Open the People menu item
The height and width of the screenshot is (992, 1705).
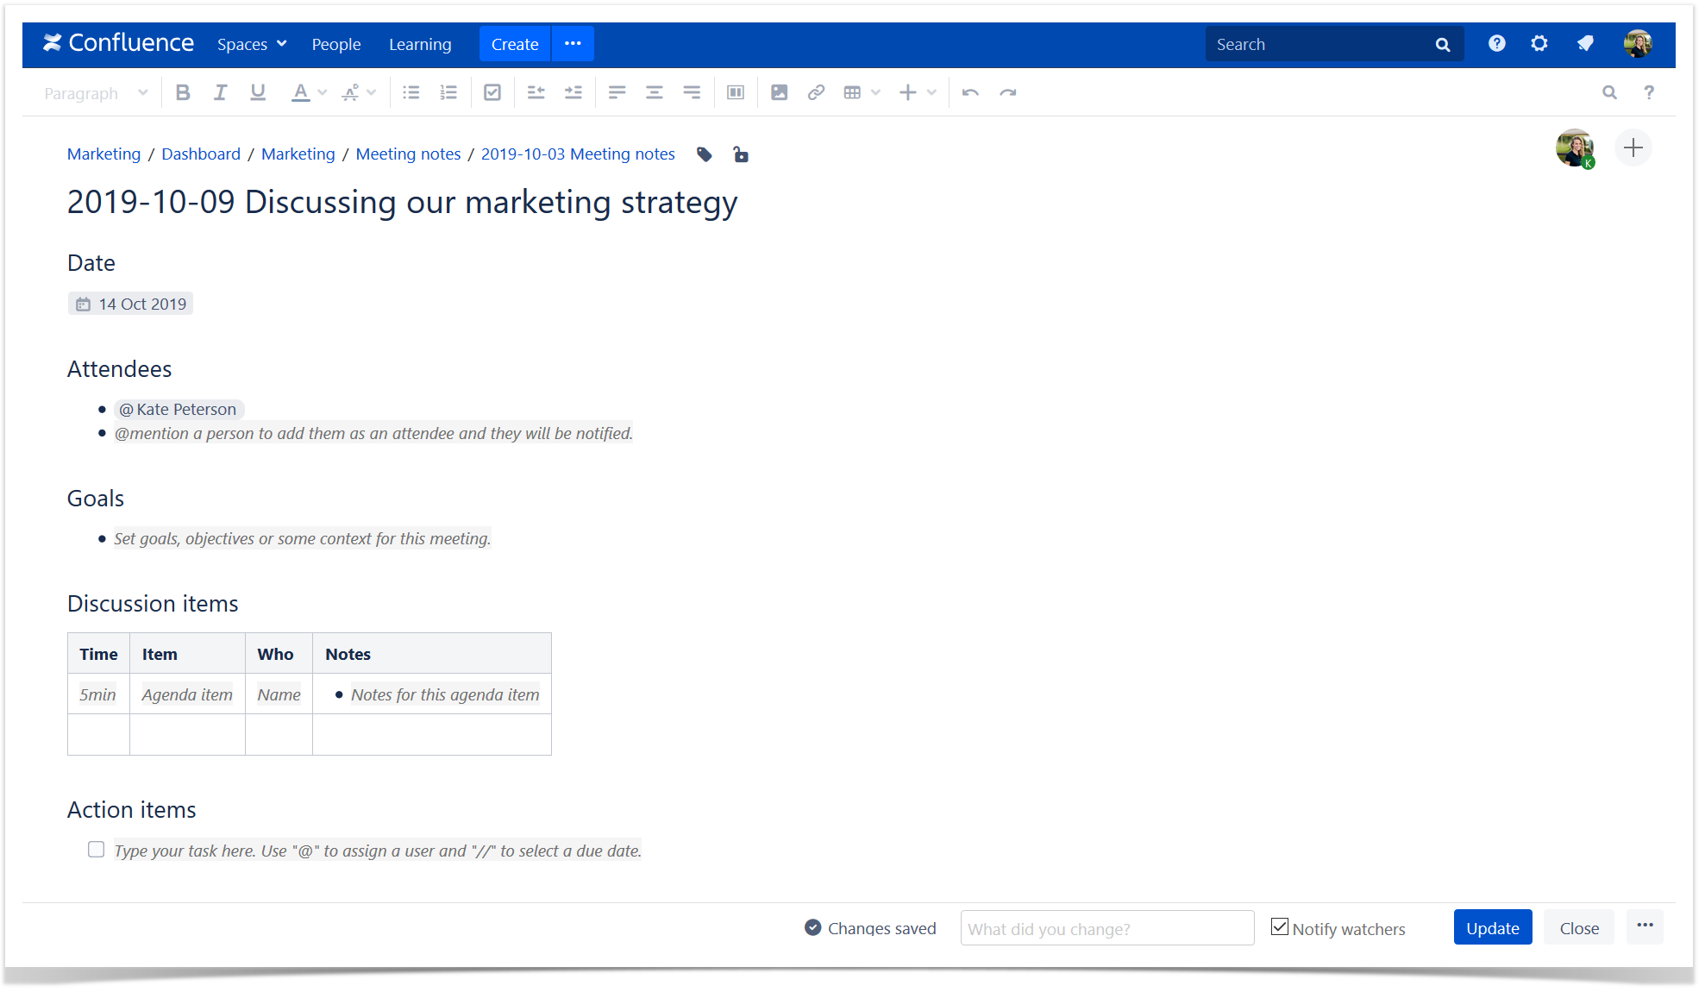click(x=335, y=42)
